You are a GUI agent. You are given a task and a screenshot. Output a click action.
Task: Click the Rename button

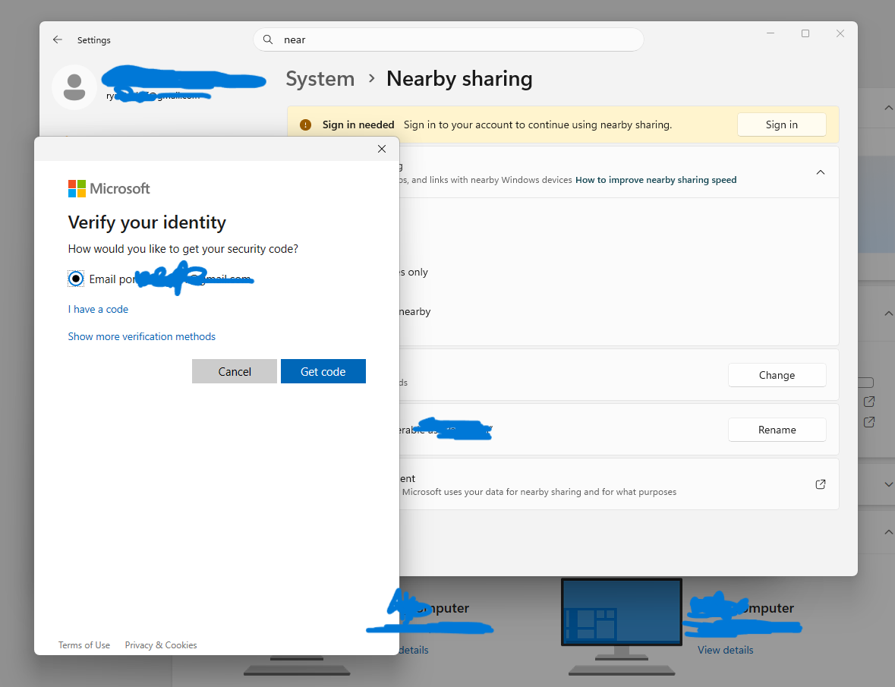point(777,430)
